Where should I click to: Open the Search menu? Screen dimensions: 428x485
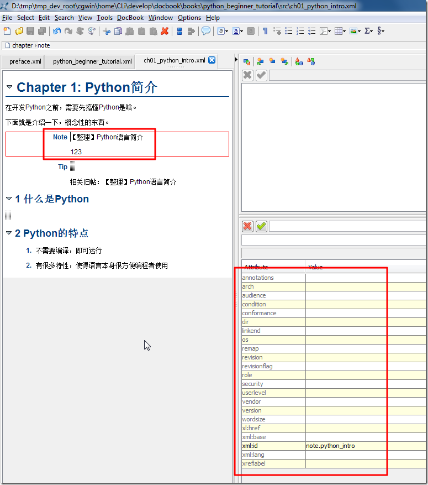click(64, 18)
